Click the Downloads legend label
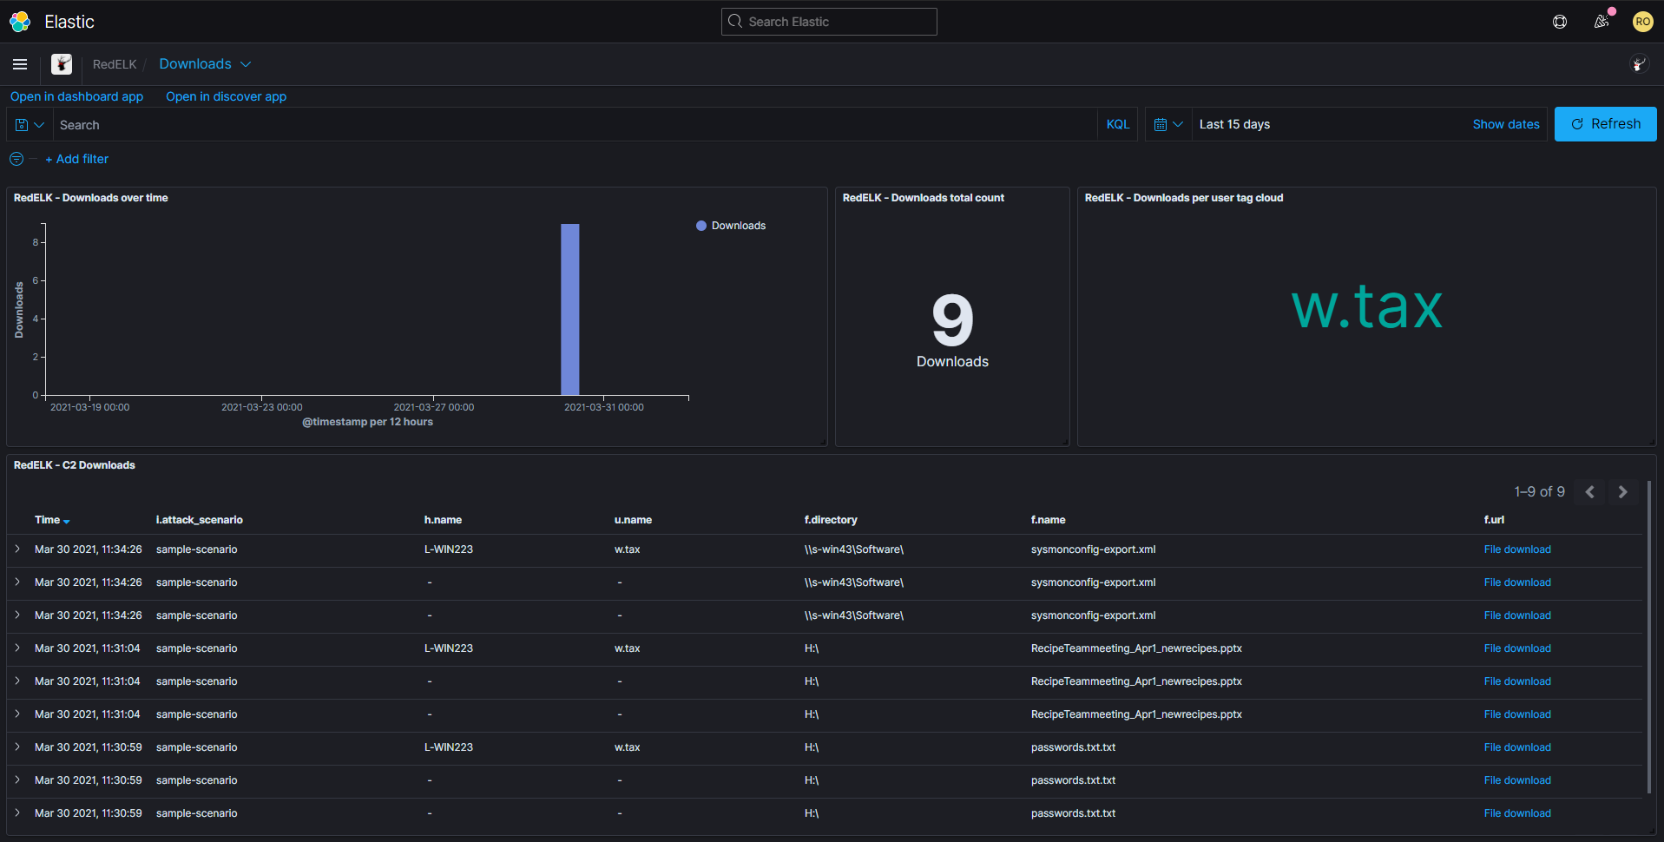Viewport: 1664px width, 842px height. click(739, 226)
